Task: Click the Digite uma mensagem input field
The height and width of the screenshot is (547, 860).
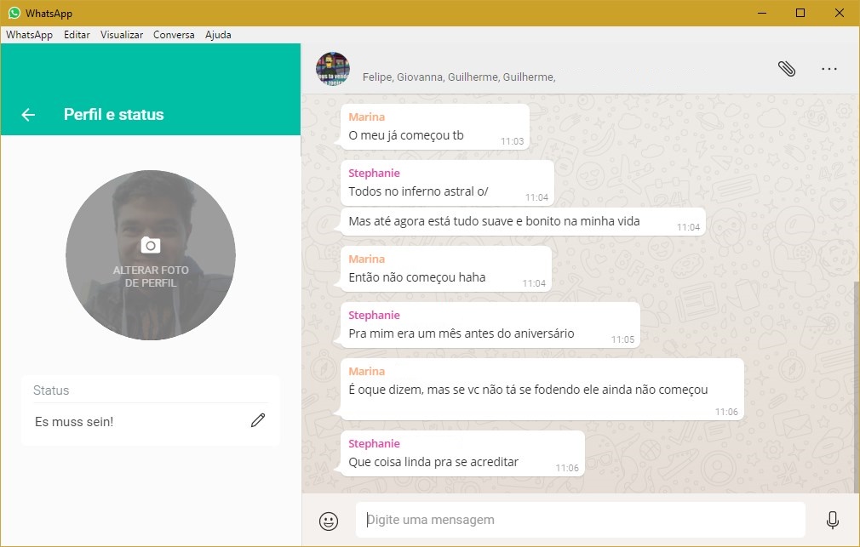Action: (x=580, y=520)
